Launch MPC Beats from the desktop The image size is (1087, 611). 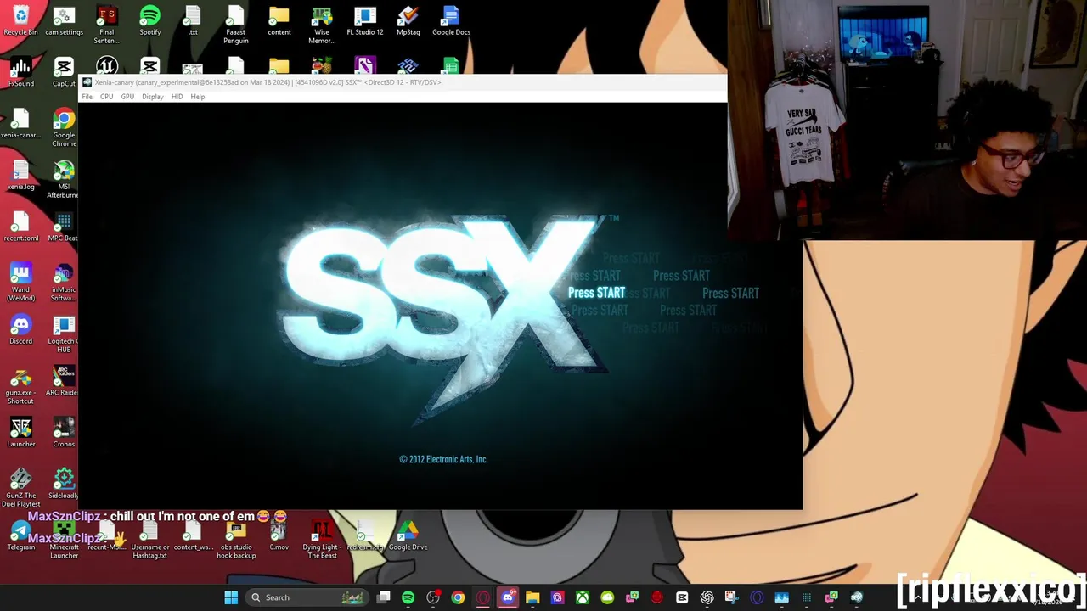pyautogui.click(x=64, y=227)
